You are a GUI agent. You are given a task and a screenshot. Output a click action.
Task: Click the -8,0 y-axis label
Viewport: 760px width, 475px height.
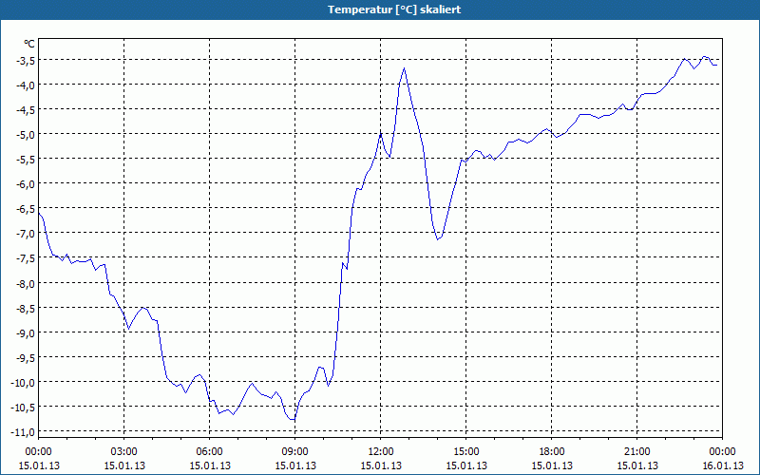(26, 283)
